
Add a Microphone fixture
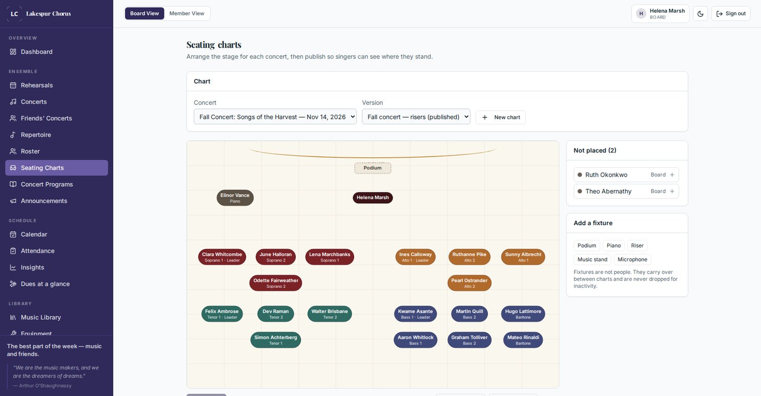pyautogui.click(x=632, y=259)
